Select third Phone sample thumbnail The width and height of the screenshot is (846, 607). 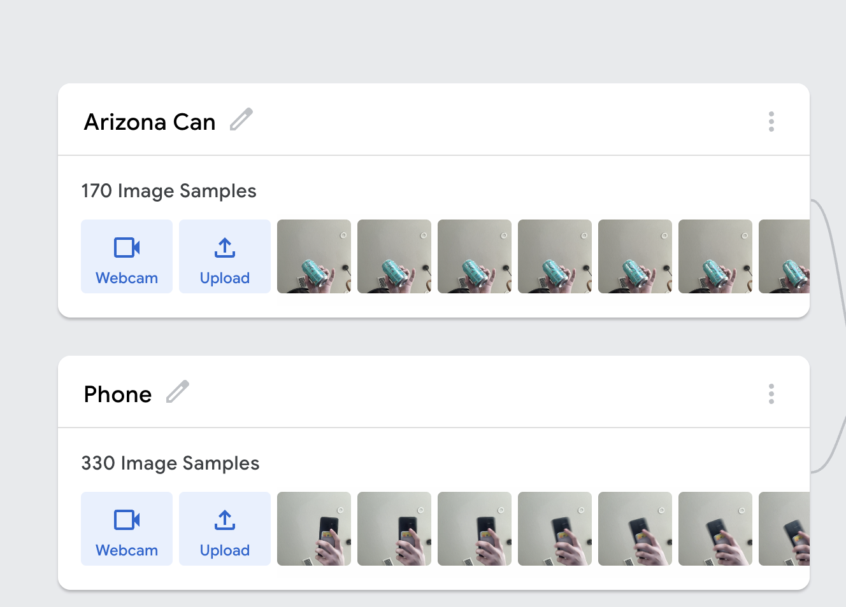[x=475, y=529]
